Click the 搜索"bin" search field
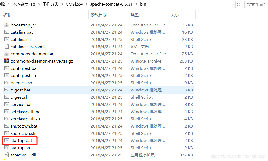The image size is (268, 161). [x=256, y=5]
